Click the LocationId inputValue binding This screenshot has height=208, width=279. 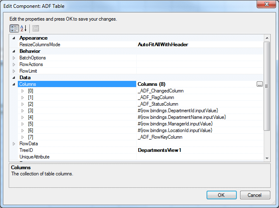point(175,130)
